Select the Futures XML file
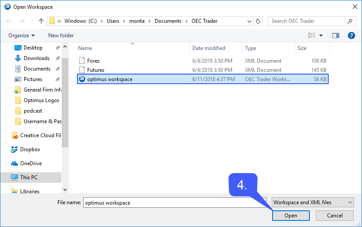This screenshot has height=227, width=362. tap(203, 70)
